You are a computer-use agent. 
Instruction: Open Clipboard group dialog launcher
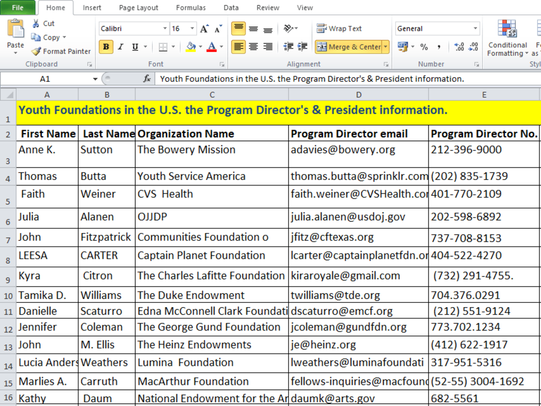[89, 64]
